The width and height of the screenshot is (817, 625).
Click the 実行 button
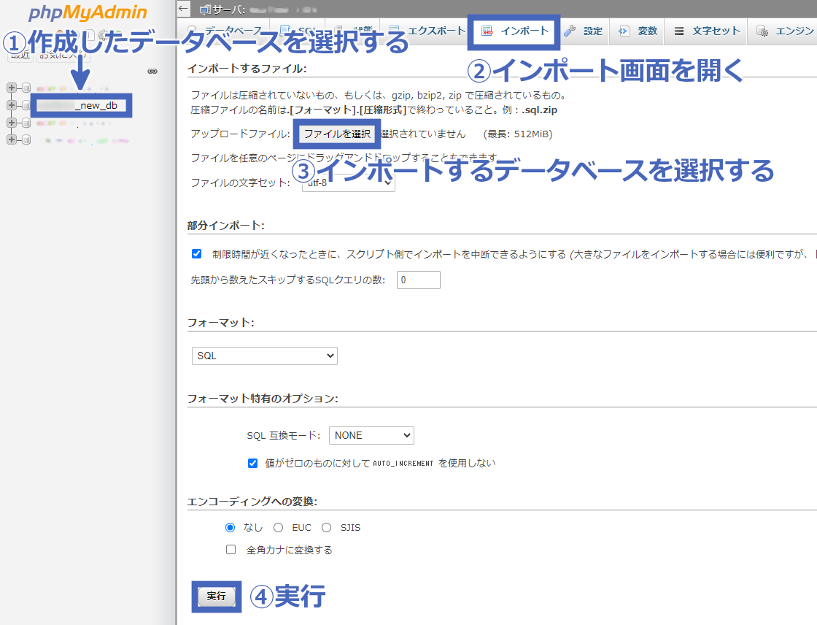pos(216,597)
